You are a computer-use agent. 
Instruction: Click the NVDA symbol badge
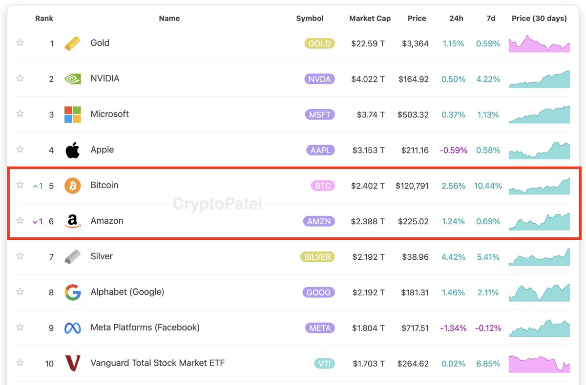coord(320,79)
